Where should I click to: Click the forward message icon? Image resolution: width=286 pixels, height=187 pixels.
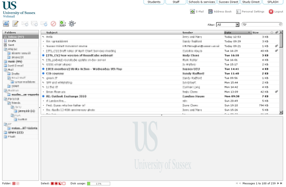(44, 24)
